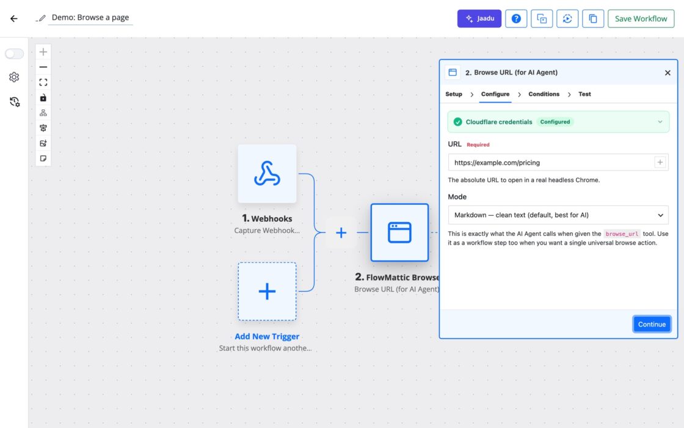Switch to the Conditions tab
This screenshot has width=684, height=428.
point(544,94)
